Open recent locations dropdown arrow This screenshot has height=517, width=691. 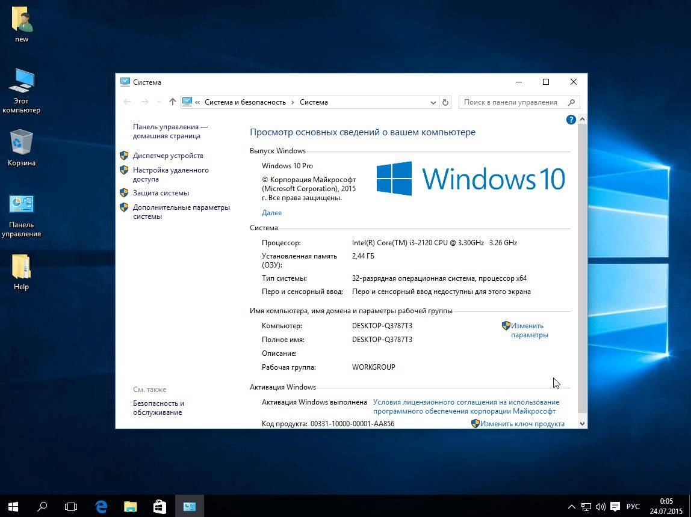click(159, 102)
